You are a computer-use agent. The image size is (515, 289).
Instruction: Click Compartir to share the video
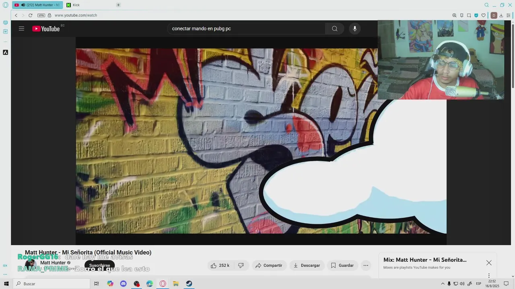click(269, 265)
